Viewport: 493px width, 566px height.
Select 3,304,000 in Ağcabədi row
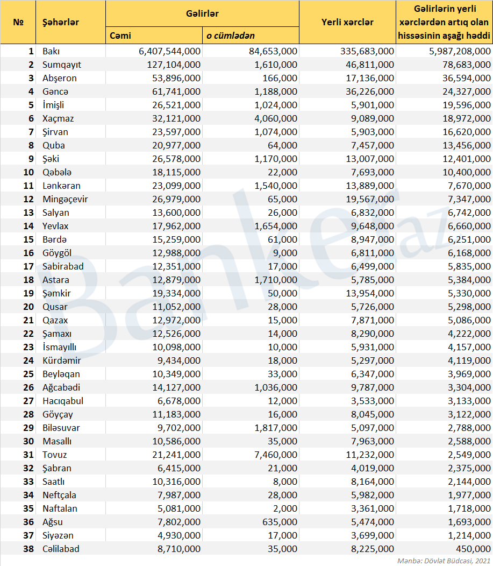(x=469, y=387)
